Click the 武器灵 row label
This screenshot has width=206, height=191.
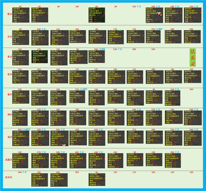(8, 160)
